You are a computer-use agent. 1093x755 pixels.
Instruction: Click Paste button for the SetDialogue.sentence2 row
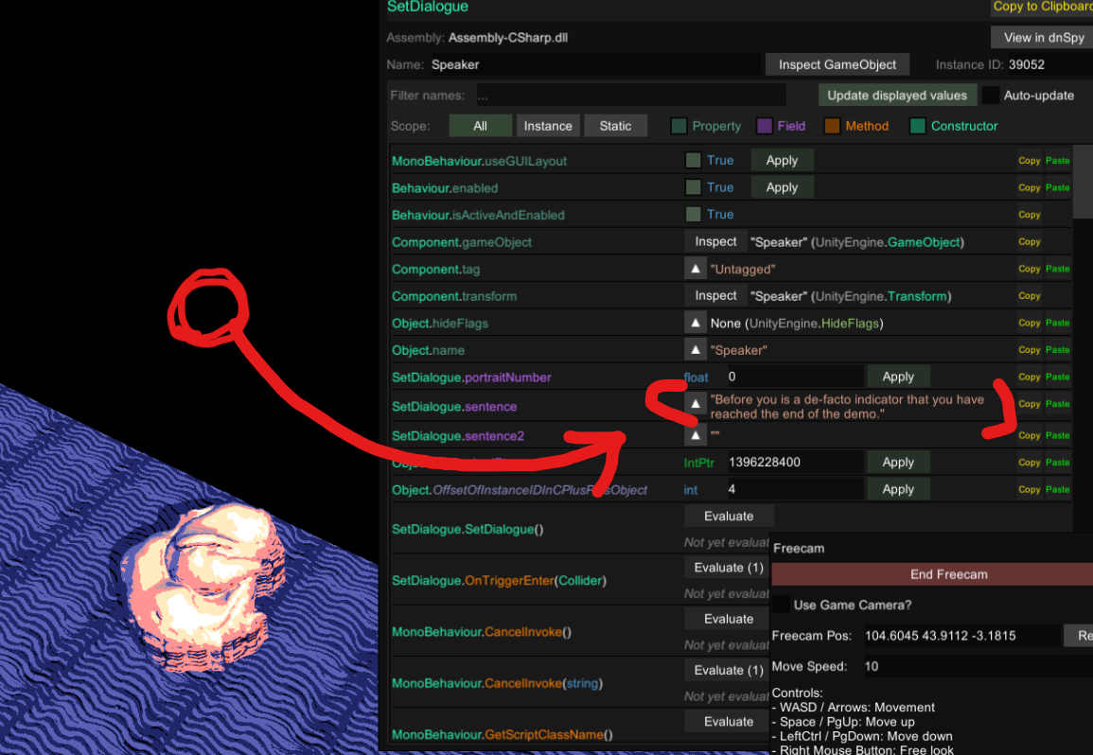click(1057, 436)
